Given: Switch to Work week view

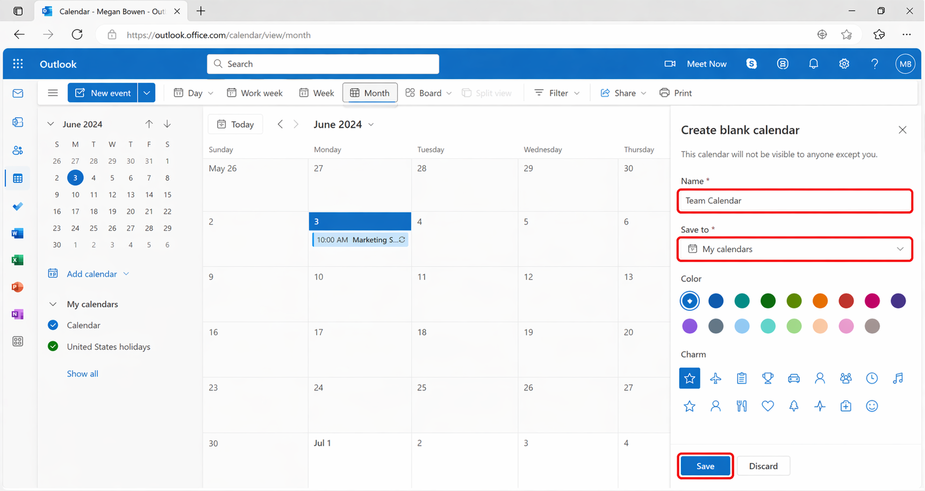Looking at the screenshot, I should (255, 93).
